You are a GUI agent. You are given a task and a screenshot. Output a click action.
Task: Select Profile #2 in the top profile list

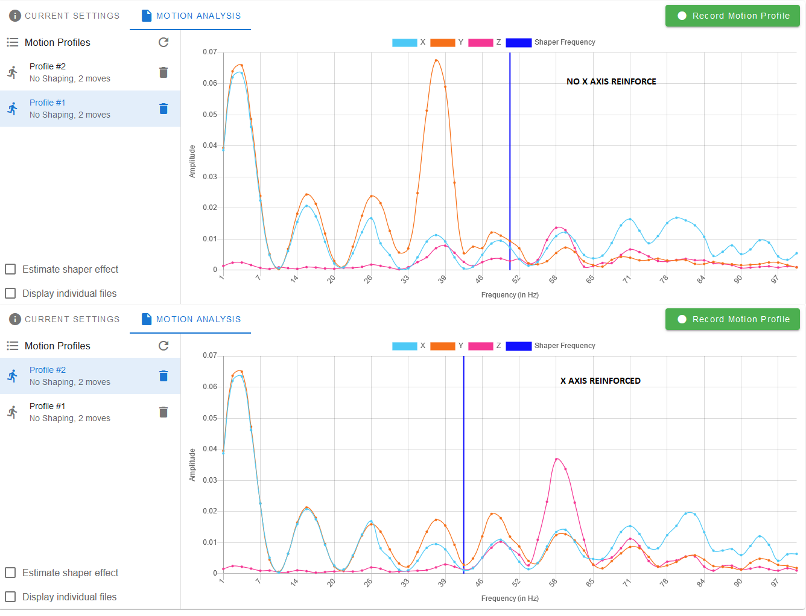tap(90, 72)
